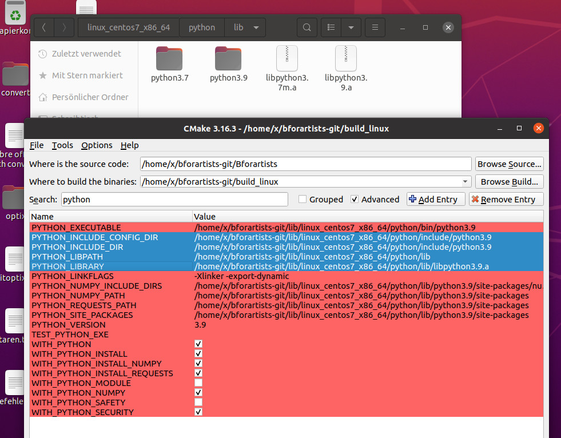This screenshot has height=438, width=561.
Task: Enable the WITH_PYTHON_MODULE checkbox
Action: tap(198, 383)
